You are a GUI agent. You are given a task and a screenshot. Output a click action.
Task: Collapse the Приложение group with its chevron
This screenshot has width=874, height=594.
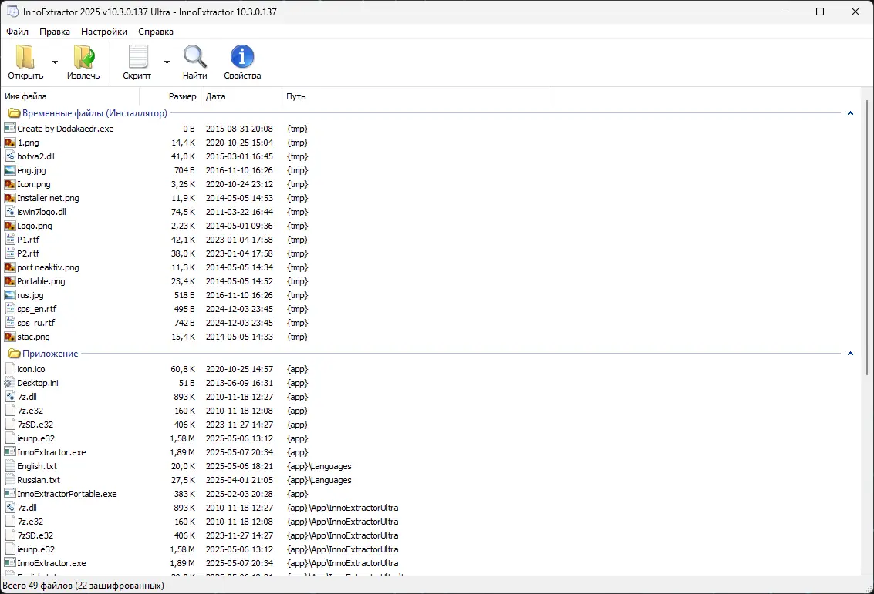pyautogui.click(x=849, y=354)
